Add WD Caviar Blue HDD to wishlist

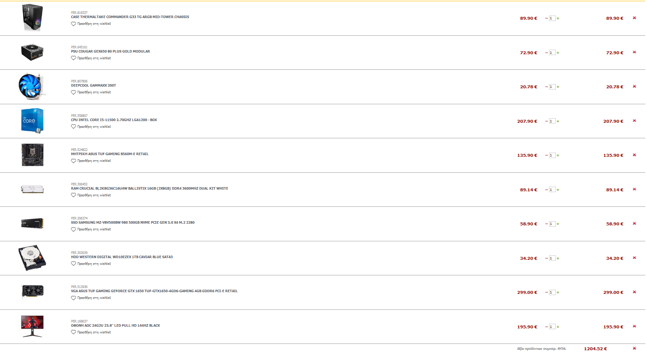[91, 264]
